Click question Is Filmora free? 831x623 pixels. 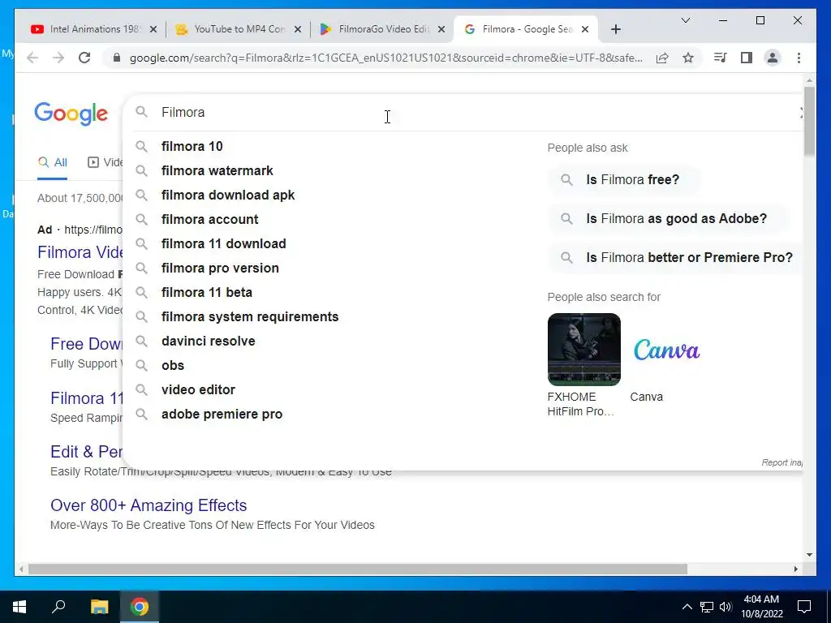(x=624, y=179)
